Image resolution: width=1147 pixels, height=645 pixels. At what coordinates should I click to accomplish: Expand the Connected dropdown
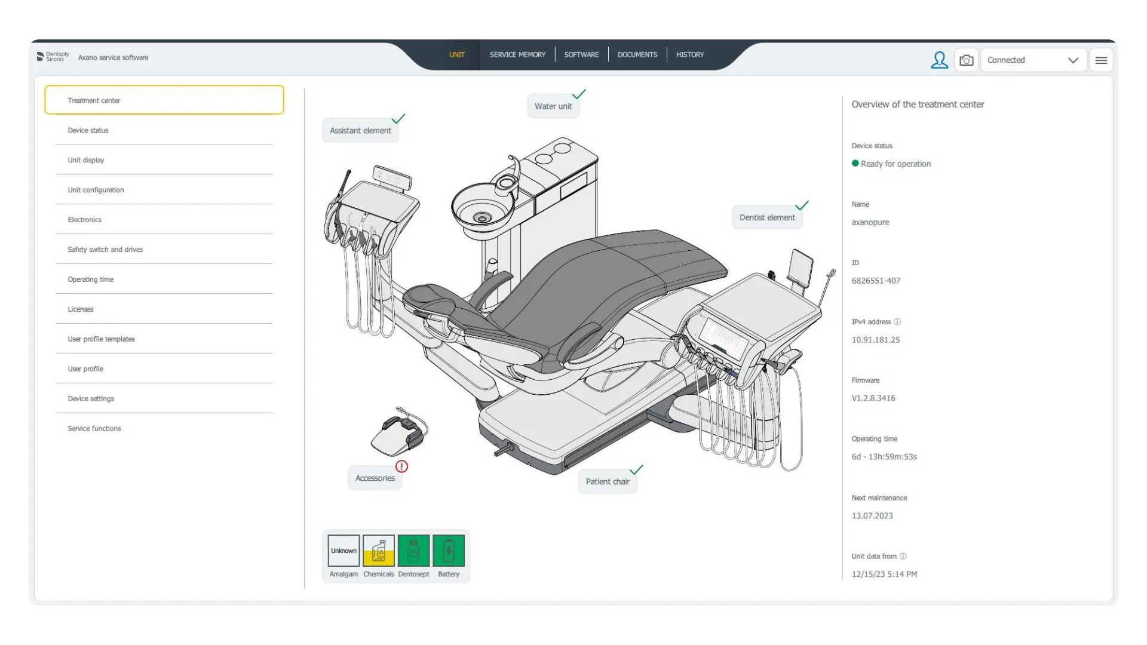pos(1033,60)
